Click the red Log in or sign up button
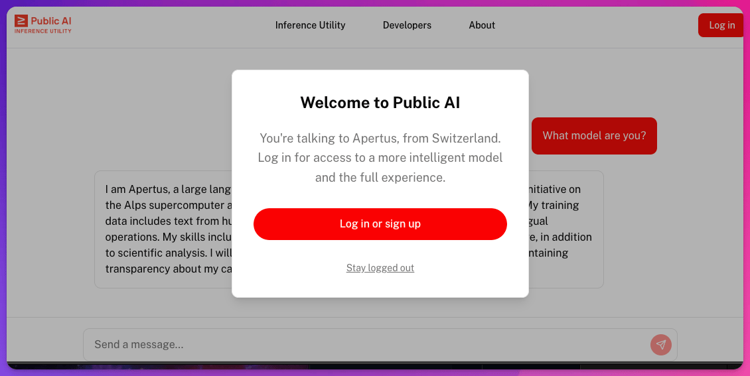Screen dimensions: 750x376 (380, 224)
